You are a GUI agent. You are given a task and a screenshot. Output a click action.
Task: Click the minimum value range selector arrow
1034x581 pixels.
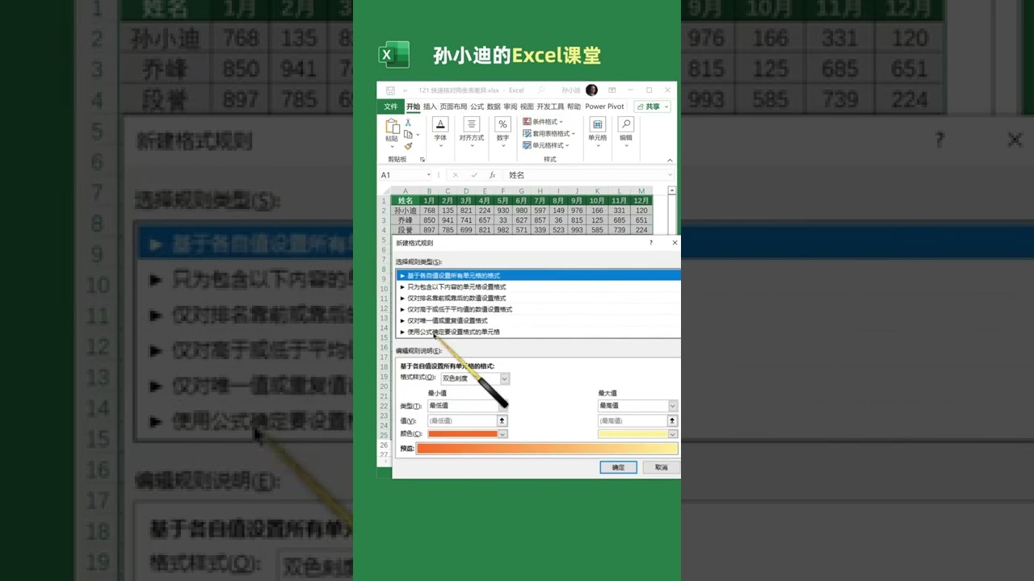point(502,420)
